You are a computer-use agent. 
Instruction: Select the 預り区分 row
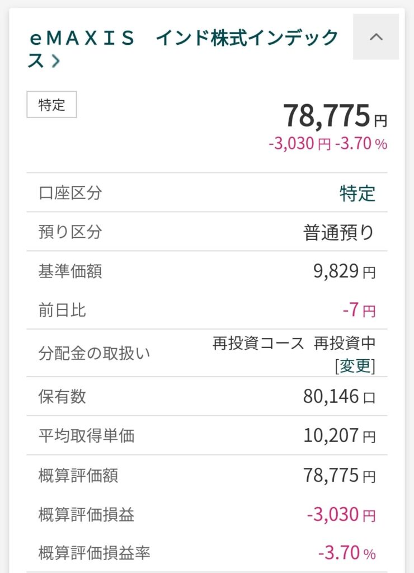point(207,232)
